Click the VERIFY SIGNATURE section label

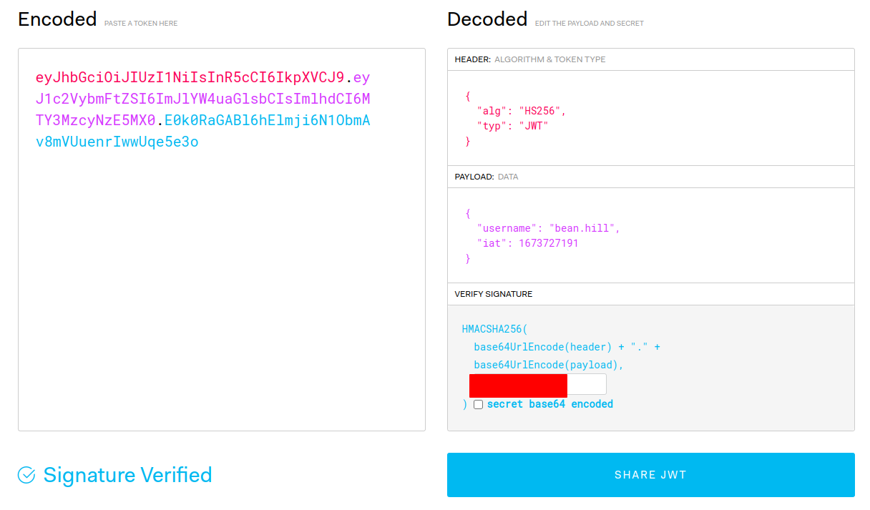click(493, 294)
